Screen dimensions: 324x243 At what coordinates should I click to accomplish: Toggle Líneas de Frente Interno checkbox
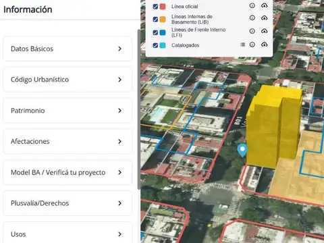coord(155,32)
